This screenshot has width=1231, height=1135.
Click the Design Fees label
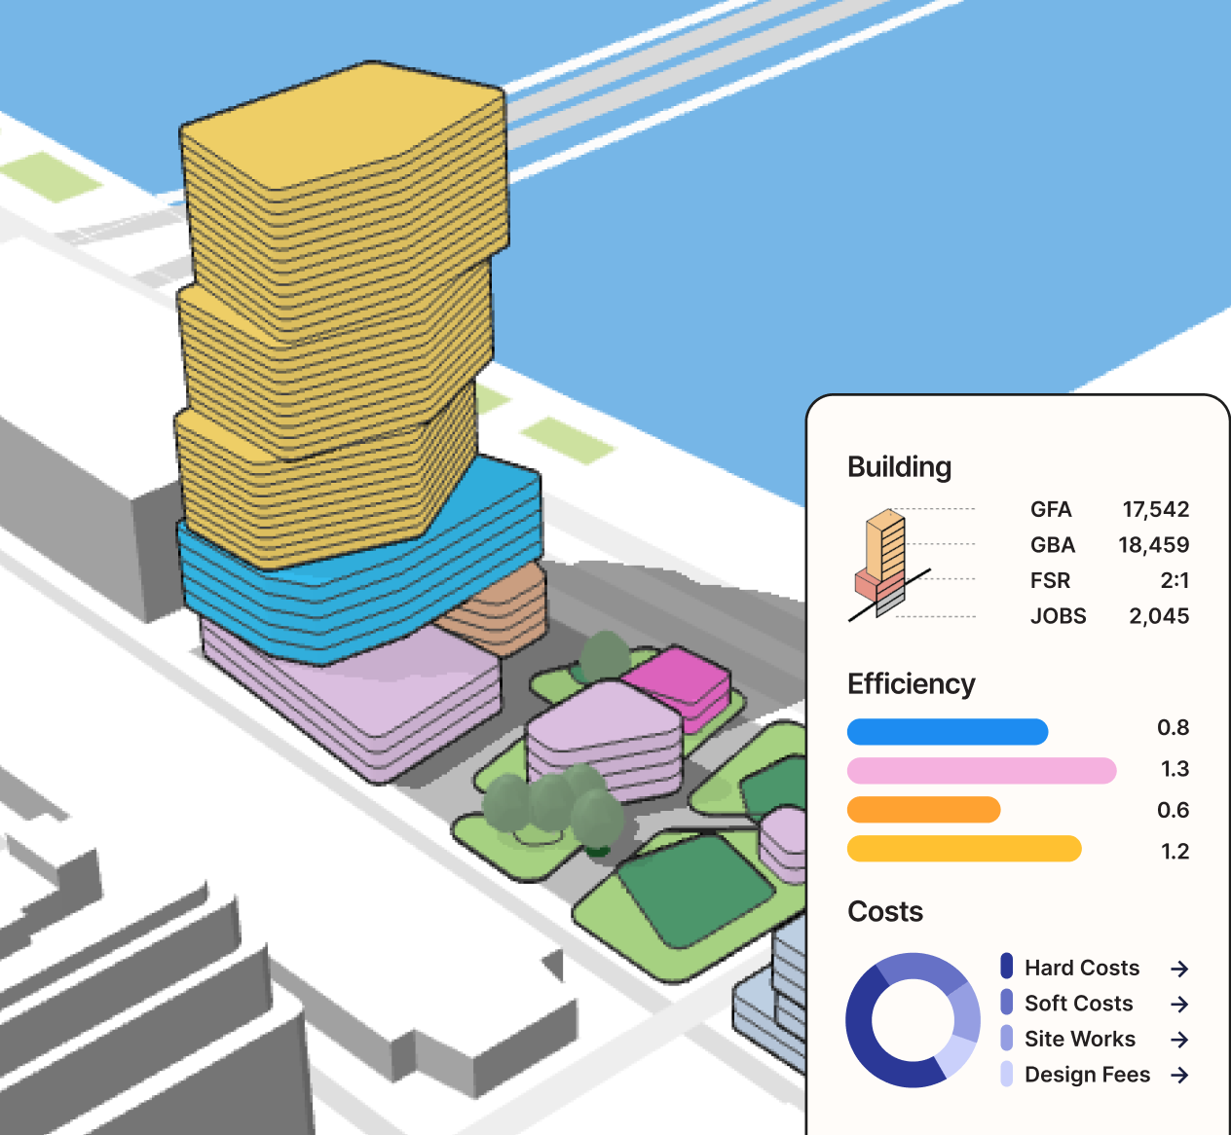click(1088, 1075)
